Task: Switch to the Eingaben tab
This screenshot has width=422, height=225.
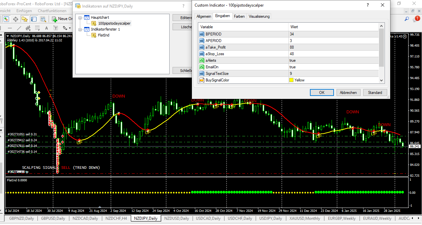Action: tap(223, 16)
